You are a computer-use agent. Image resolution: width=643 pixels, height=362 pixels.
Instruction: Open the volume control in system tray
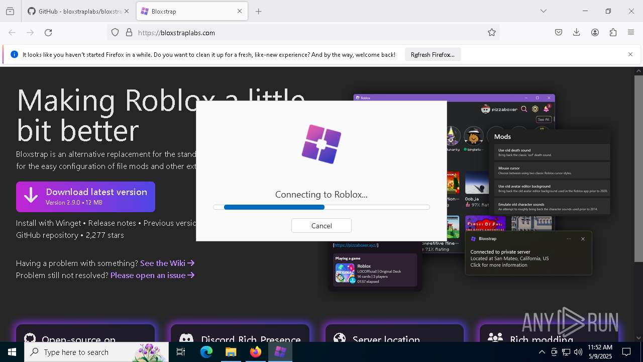point(578,352)
